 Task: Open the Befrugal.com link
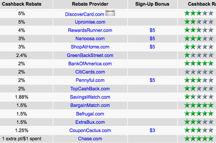click(x=90, y=114)
